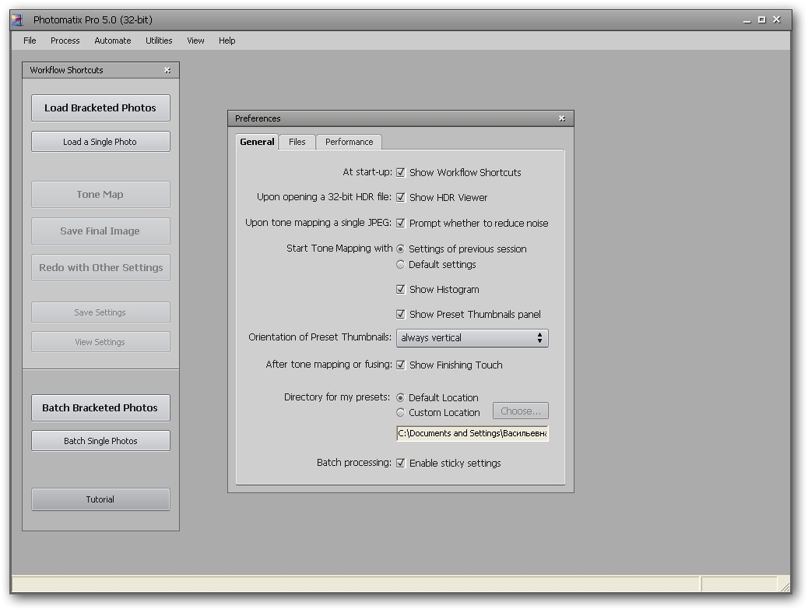Minimize the Photomatix Pro window
Image resolution: width=808 pixels, height=610 pixels.
pyautogui.click(x=747, y=20)
